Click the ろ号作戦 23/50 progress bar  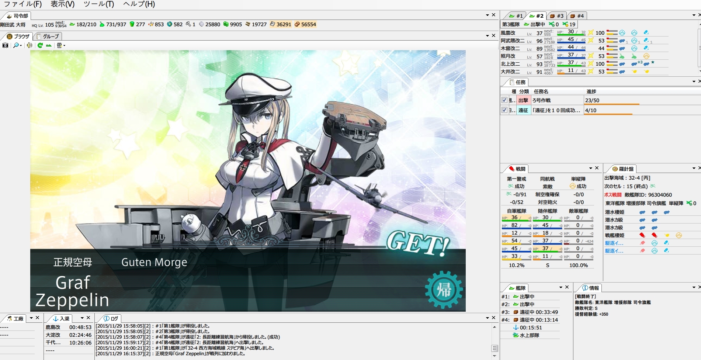pyautogui.click(x=612, y=104)
